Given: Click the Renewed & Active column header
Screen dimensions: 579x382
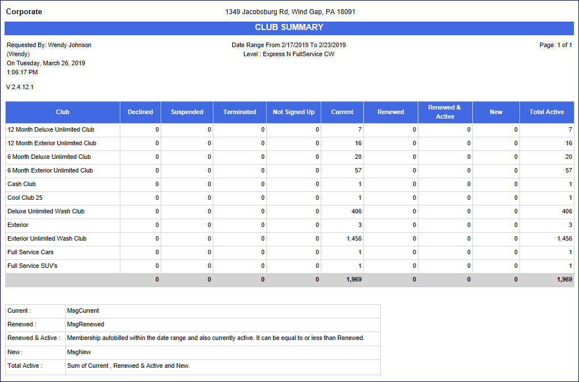Looking at the screenshot, I should (x=444, y=112).
